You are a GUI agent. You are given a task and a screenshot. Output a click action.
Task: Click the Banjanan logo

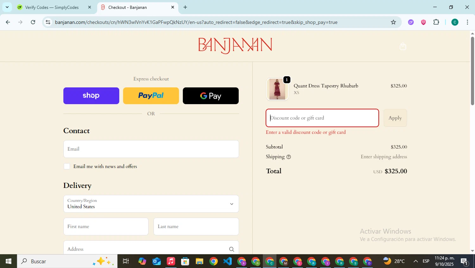pos(235,46)
